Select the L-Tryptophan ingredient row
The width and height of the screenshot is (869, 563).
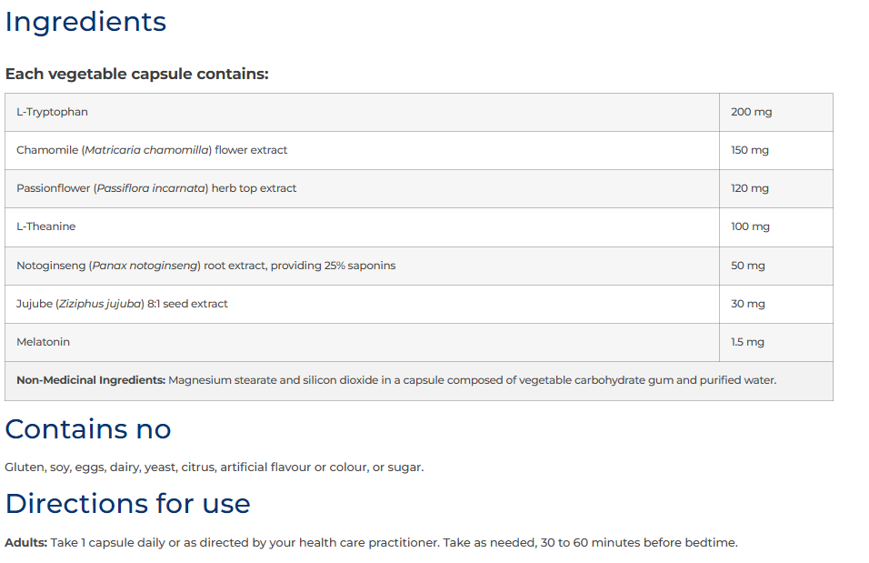tap(418, 112)
